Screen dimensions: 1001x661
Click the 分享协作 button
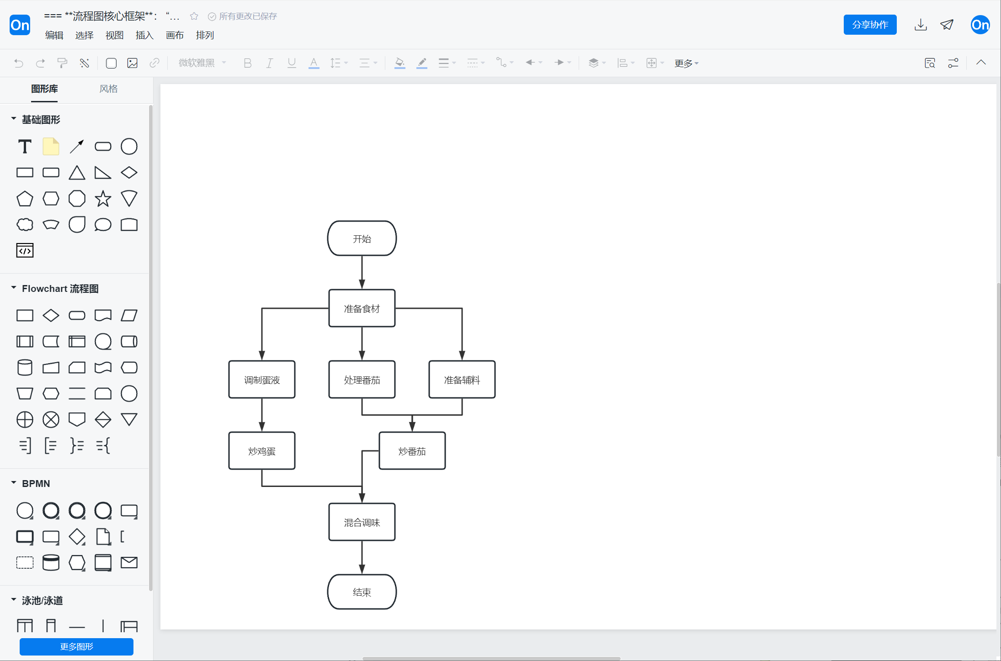869,25
